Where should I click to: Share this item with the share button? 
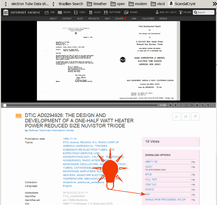pyautogui.click(x=186, y=117)
